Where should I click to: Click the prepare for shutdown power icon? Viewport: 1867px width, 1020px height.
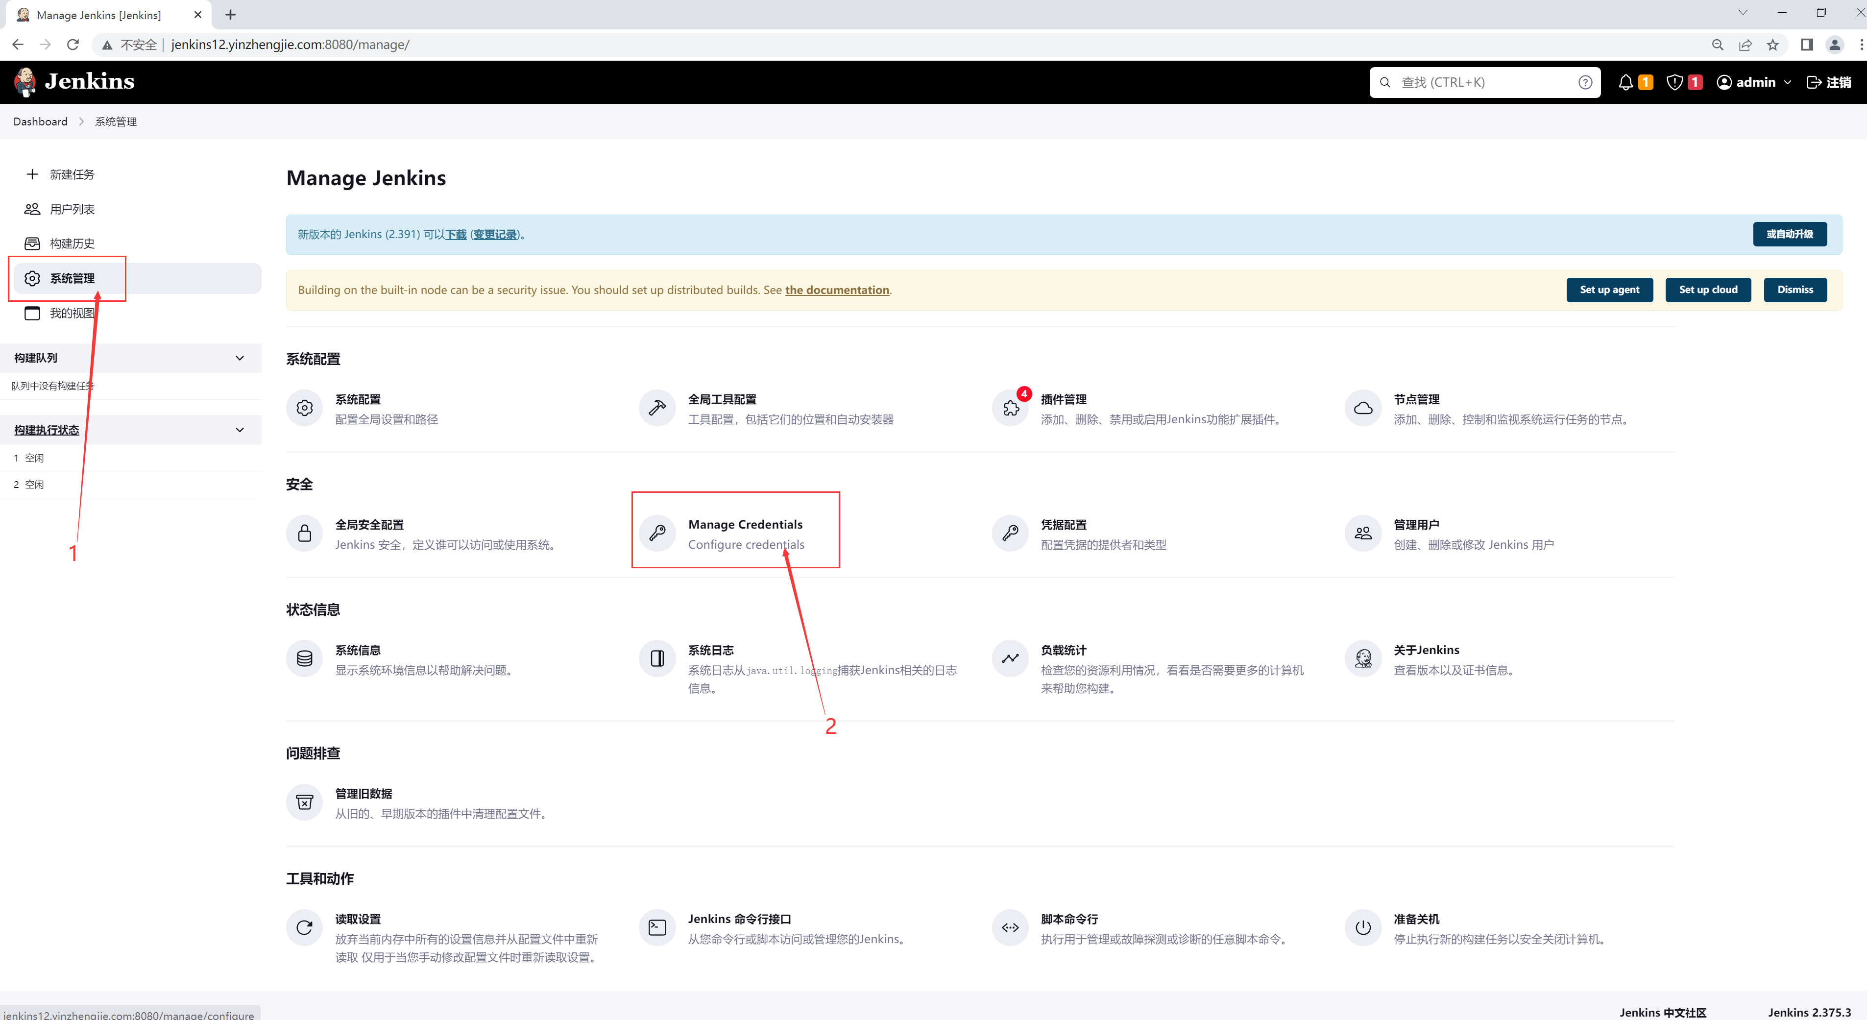[1362, 928]
